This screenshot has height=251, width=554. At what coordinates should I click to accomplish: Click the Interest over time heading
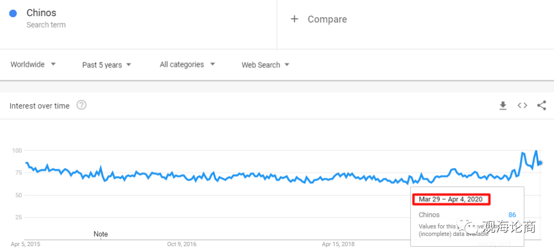39,106
